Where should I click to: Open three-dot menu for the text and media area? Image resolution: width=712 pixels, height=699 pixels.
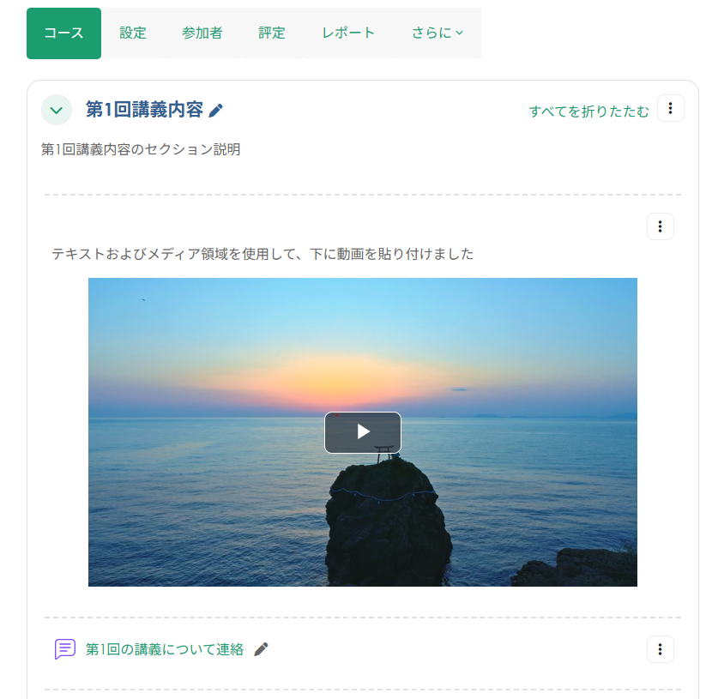point(661,226)
